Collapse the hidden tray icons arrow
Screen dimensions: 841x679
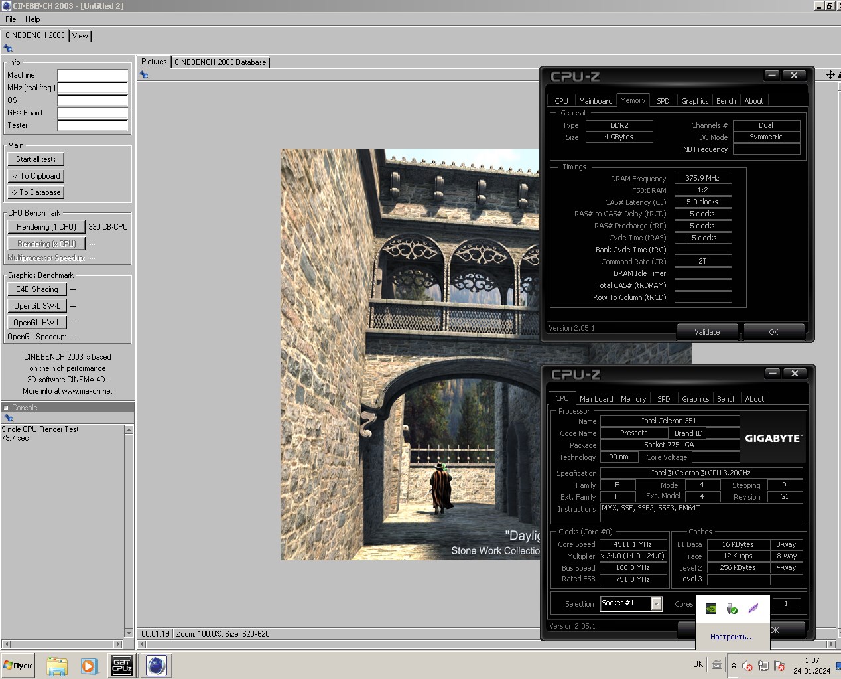pyautogui.click(x=734, y=665)
